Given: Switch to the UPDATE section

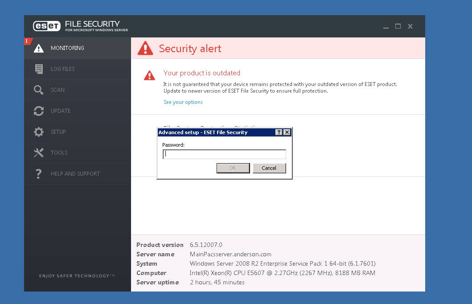Looking at the screenshot, I should coord(78,111).
